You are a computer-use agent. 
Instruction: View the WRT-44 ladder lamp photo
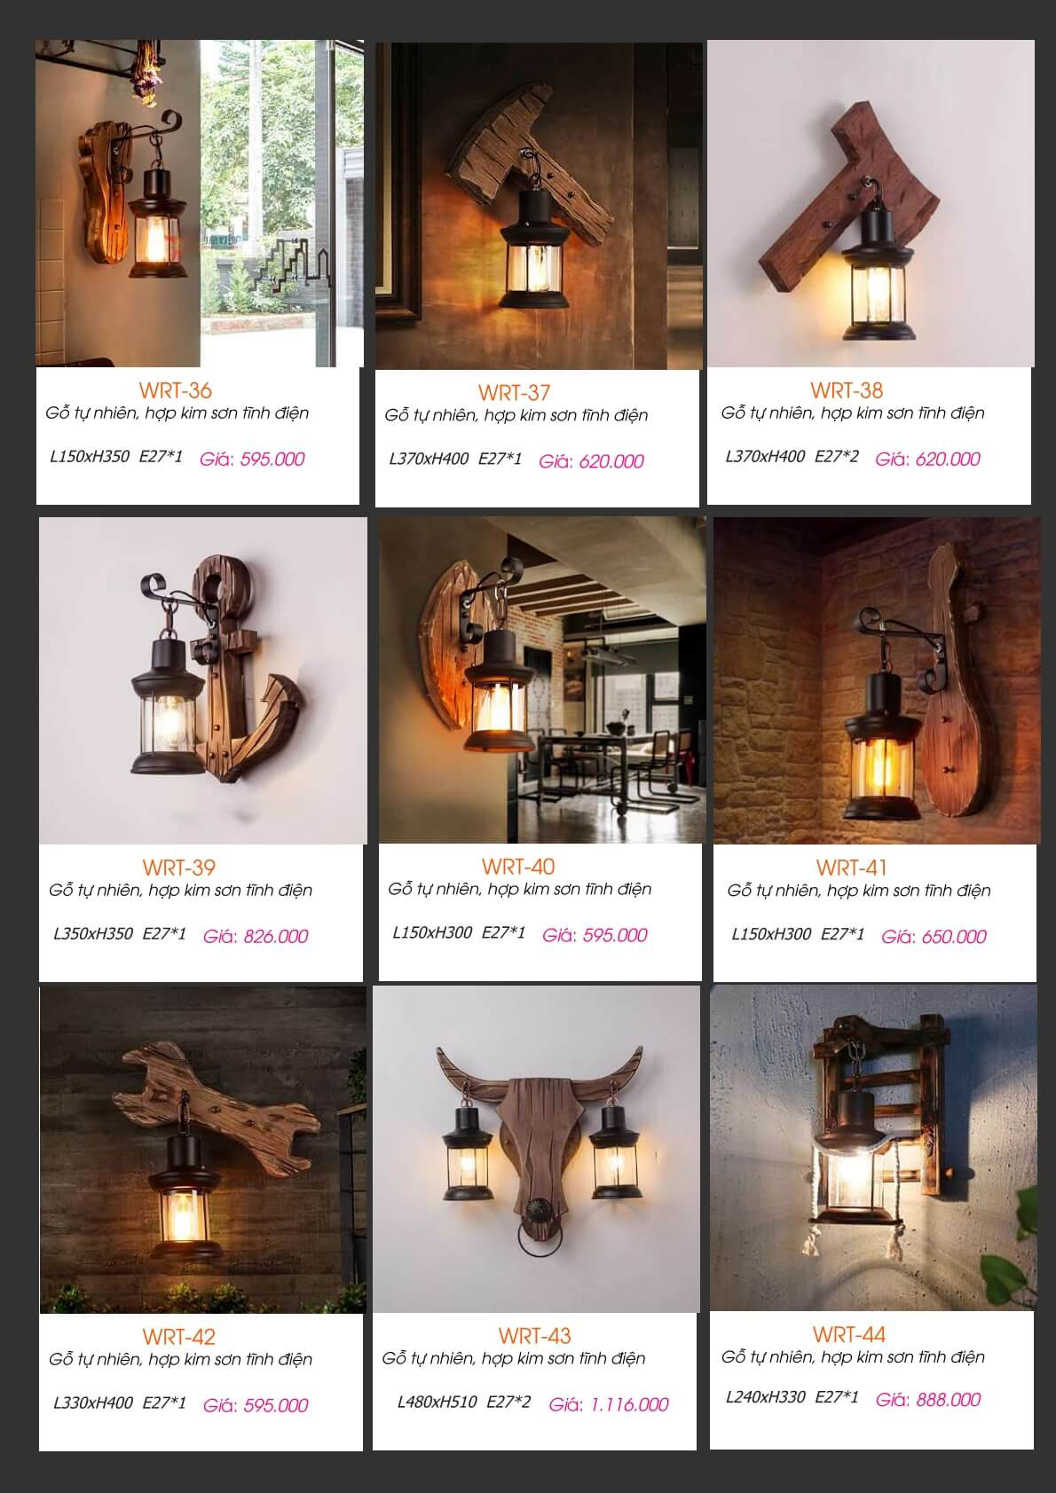[x=873, y=1147]
